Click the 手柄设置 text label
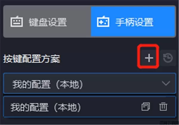 134,22
